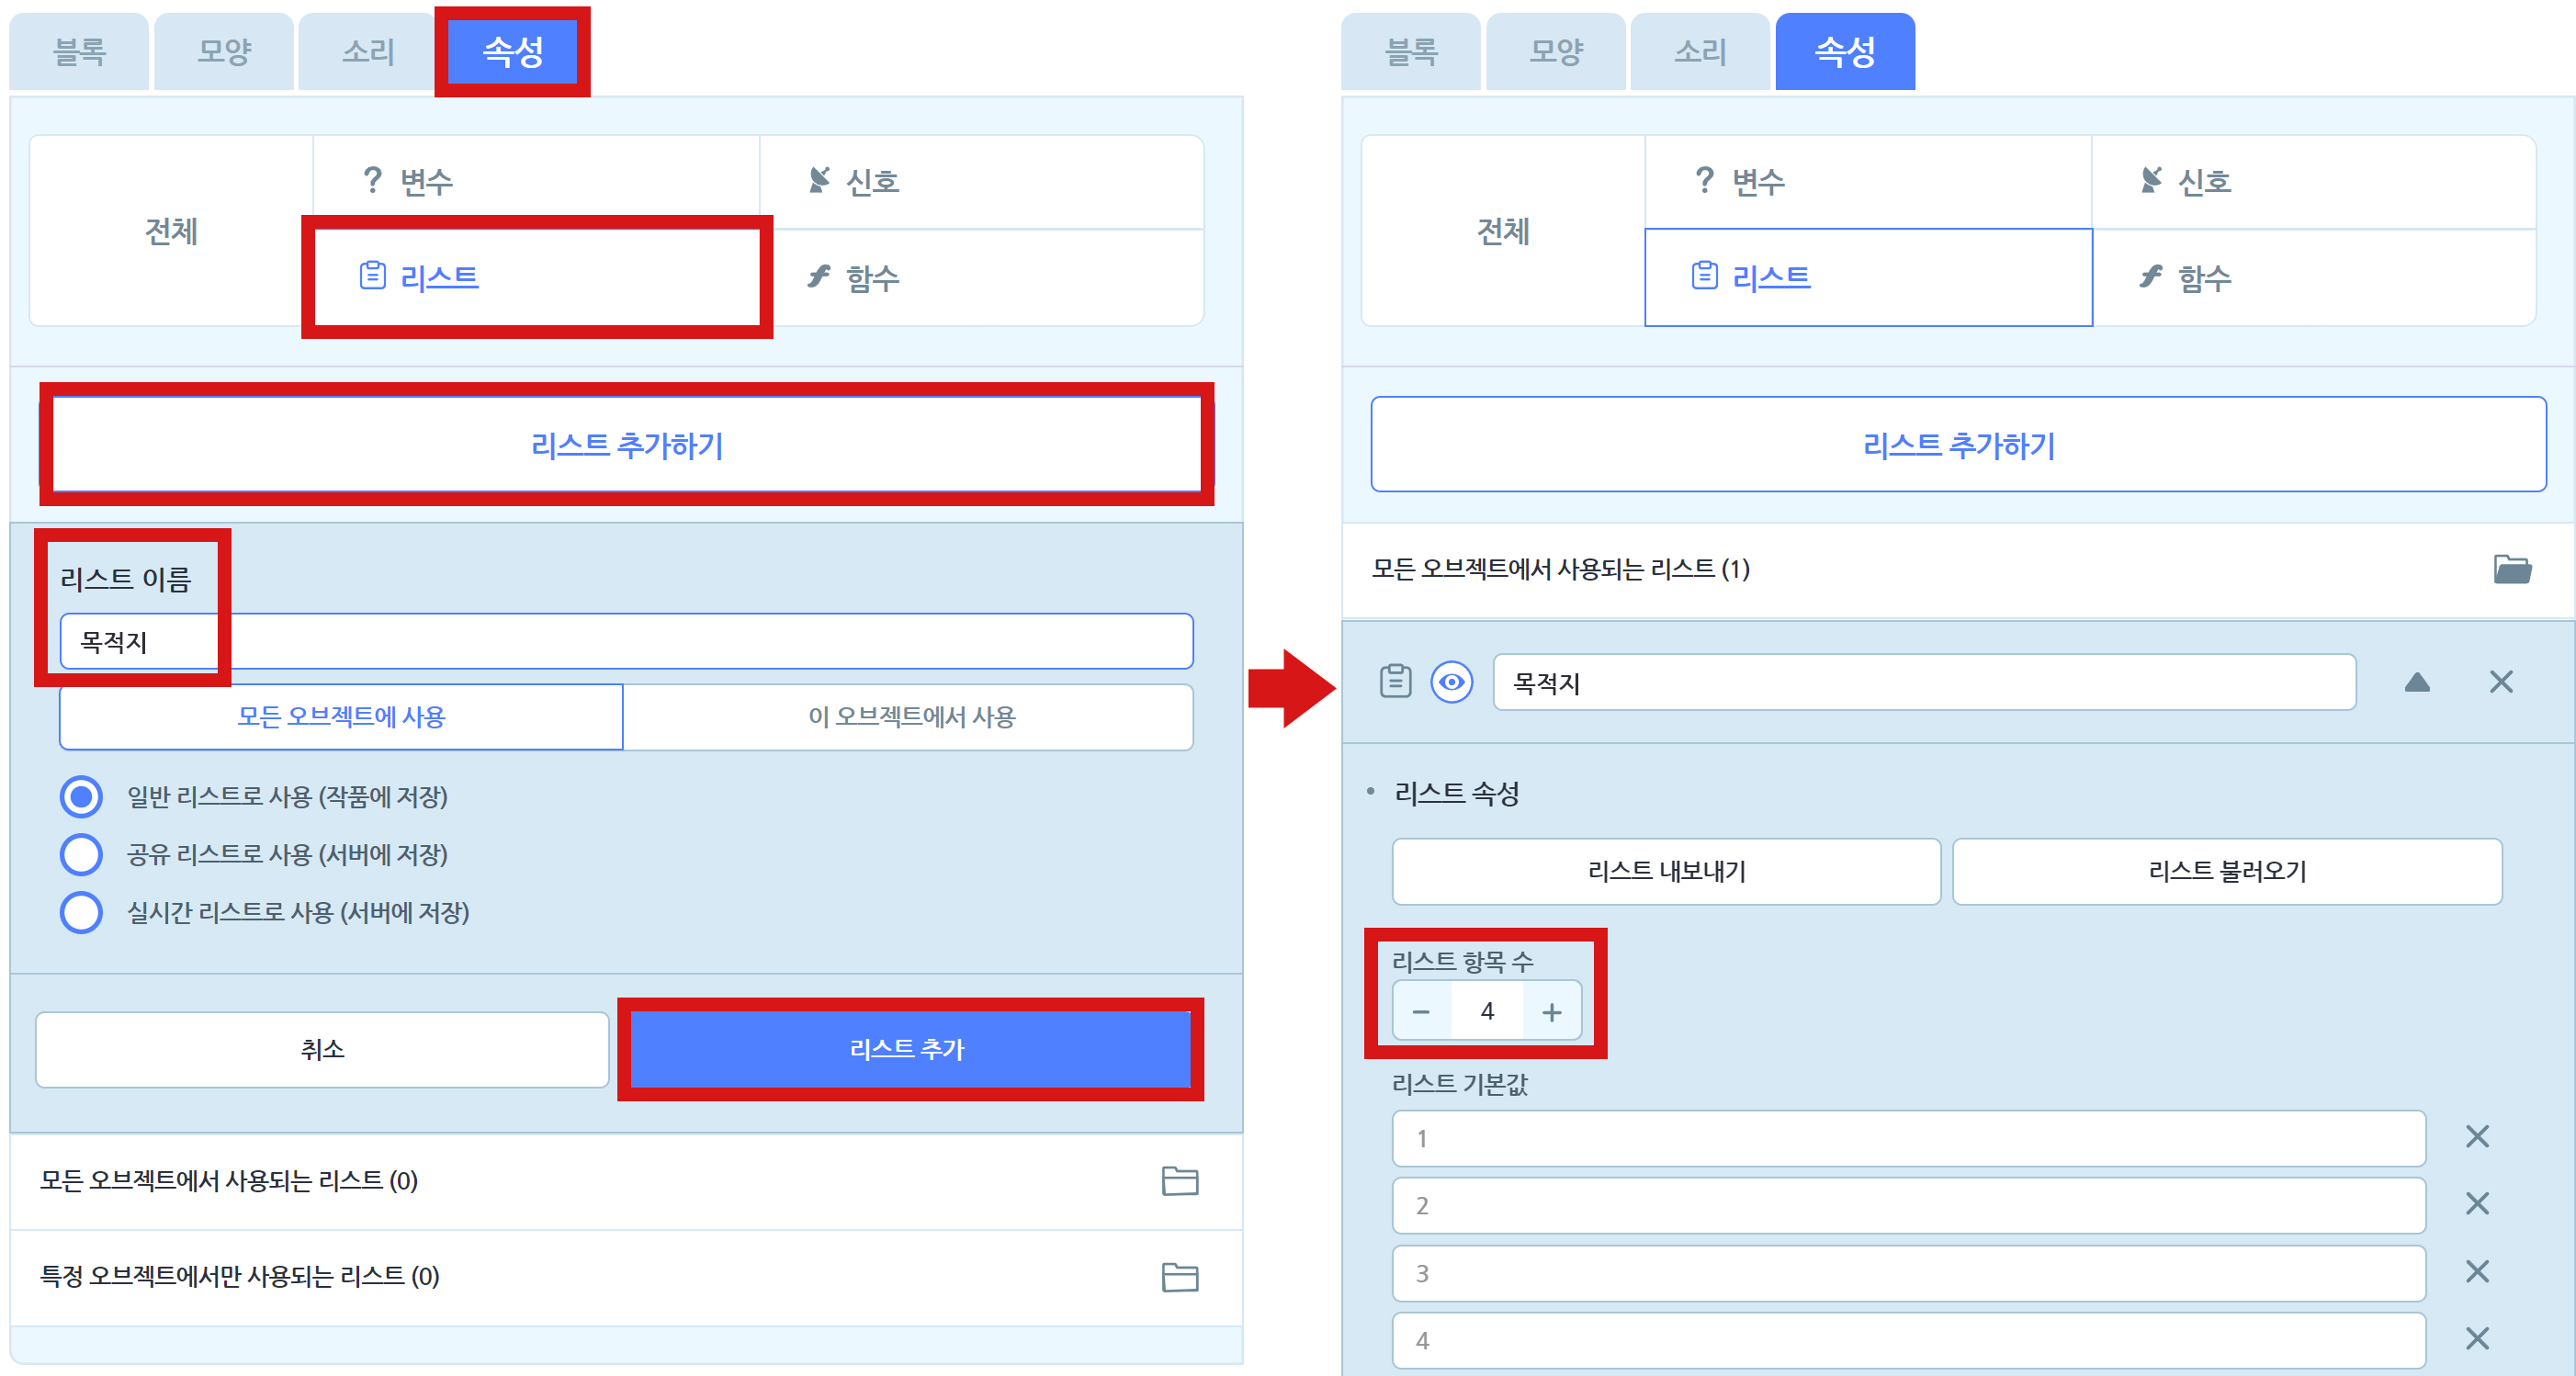Viewport: 2576px width, 1376px height.
Task: Remove list item 2 with X
Action: [x=2477, y=1204]
